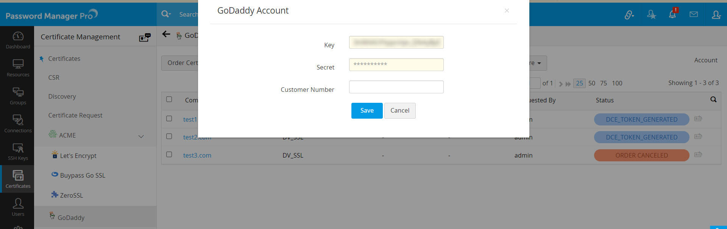The width and height of the screenshot is (727, 229).
Task: Expand the ACME chevron in sidebar
Action: pos(141,136)
